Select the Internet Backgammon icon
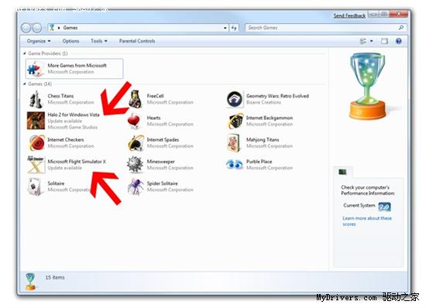 point(235,121)
